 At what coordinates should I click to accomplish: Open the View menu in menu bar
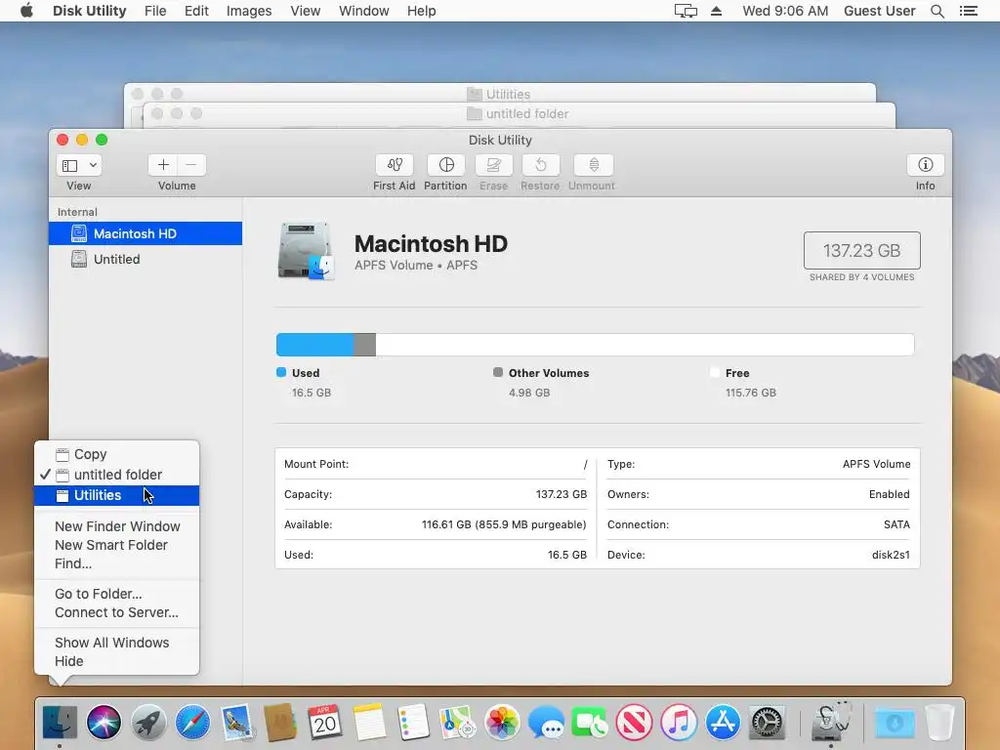coord(305,11)
